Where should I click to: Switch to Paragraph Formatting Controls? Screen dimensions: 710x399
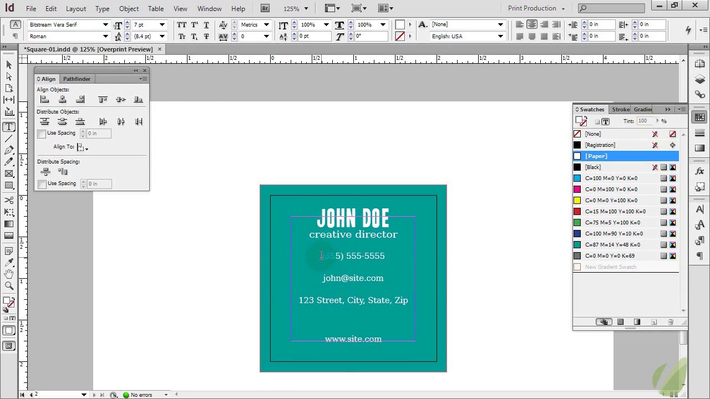tap(15, 37)
